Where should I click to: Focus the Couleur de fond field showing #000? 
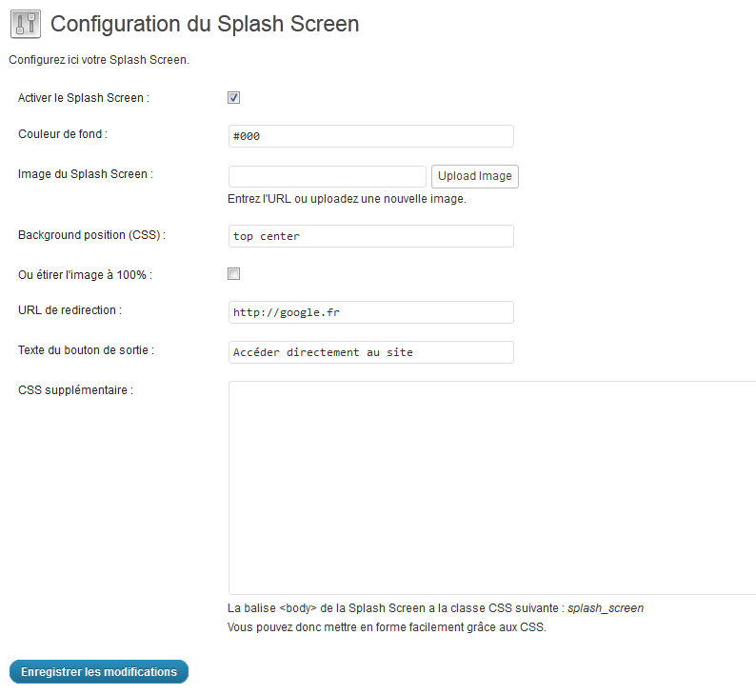371,136
